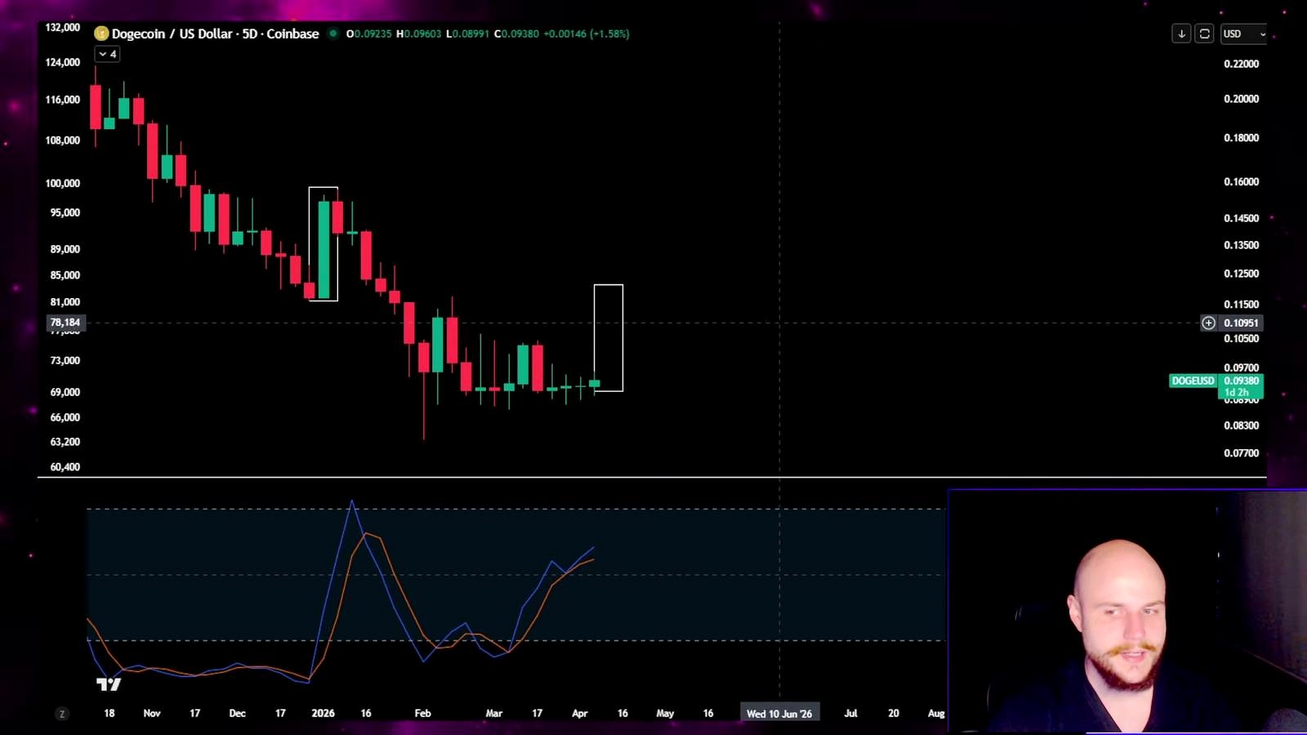Screen dimensions: 1307x735
Task: Click the high value H0.09603
Action: point(419,33)
